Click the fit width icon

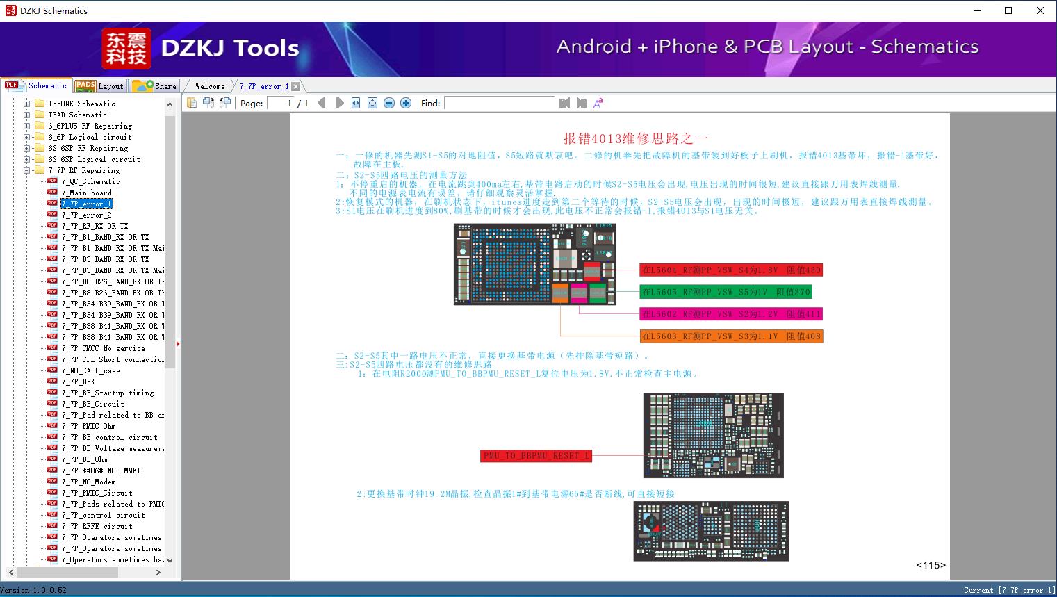356,103
